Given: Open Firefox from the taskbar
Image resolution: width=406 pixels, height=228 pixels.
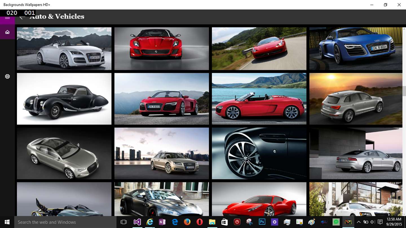Looking at the screenshot, I should pos(187,222).
